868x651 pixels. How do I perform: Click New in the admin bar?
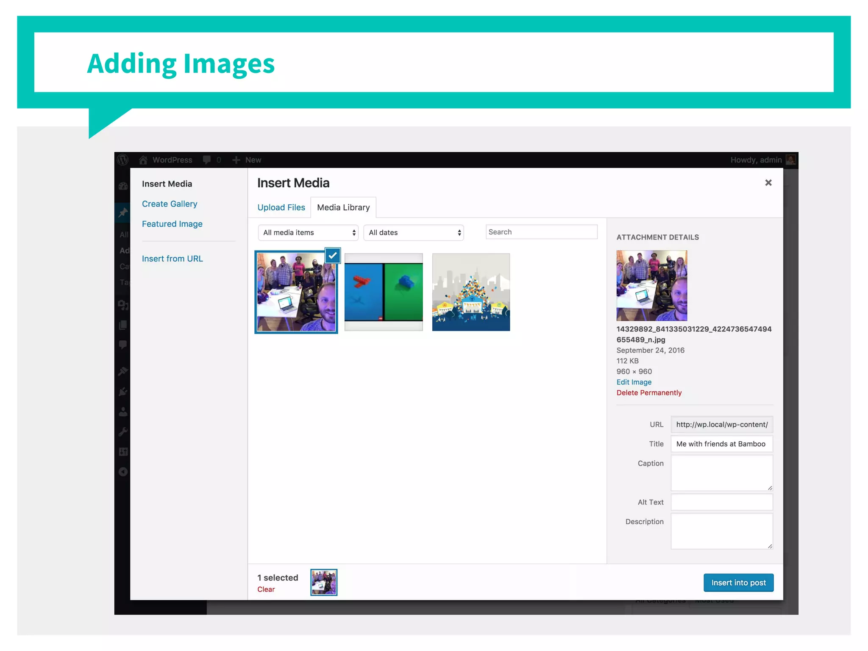point(253,160)
